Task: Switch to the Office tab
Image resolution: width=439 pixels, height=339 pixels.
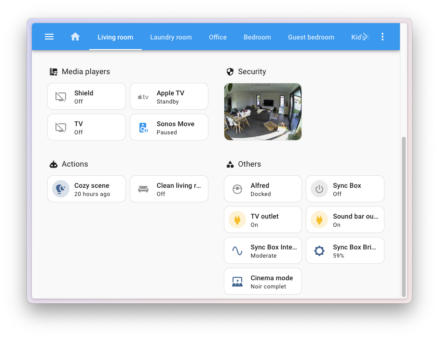Action: pyautogui.click(x=218, y=37)
